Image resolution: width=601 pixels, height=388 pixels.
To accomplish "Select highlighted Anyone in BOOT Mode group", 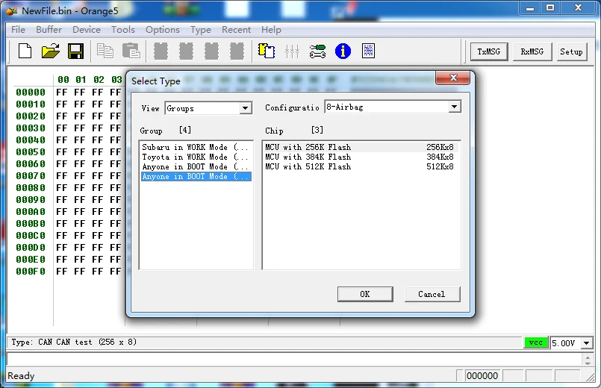I will pos(196,177).
